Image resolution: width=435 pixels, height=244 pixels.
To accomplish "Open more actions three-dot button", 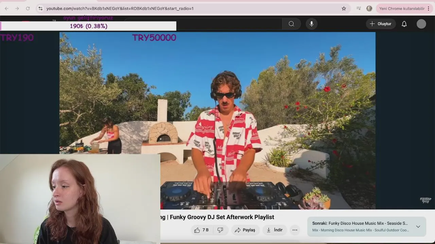I will (295, 230).
